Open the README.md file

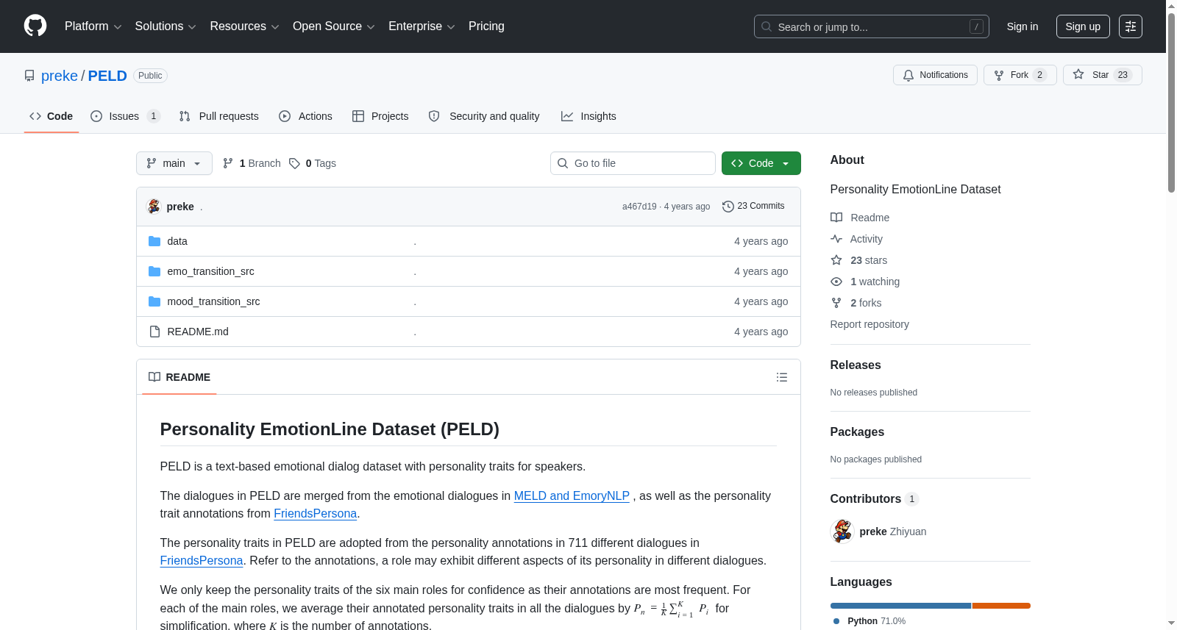click(x=198, y=332)
